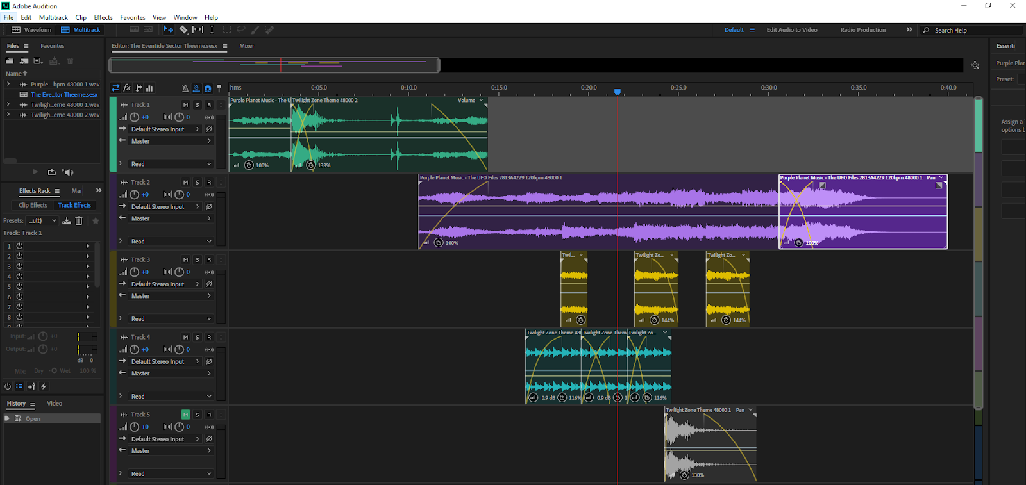Save effects rack preset icon
Image resolution: width=1026 pixels, height=485 pixels.
coord(67,220)
